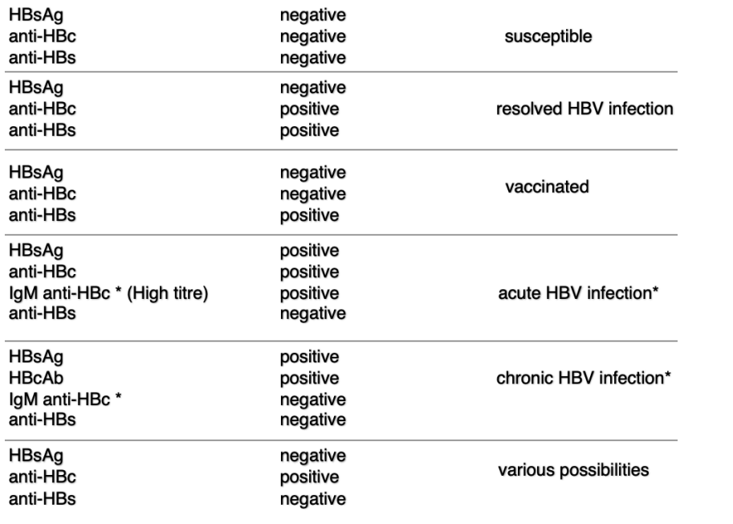Click 'anti-HBc' in resolved infection section
Viewport: 733px width, 524px height.
[x=42, y=109]
